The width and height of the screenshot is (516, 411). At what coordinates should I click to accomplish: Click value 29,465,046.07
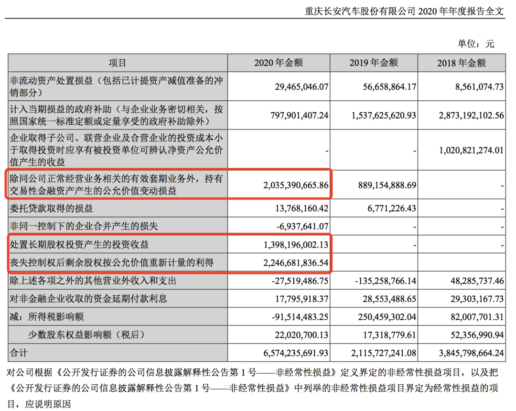[x=301, y=87]
